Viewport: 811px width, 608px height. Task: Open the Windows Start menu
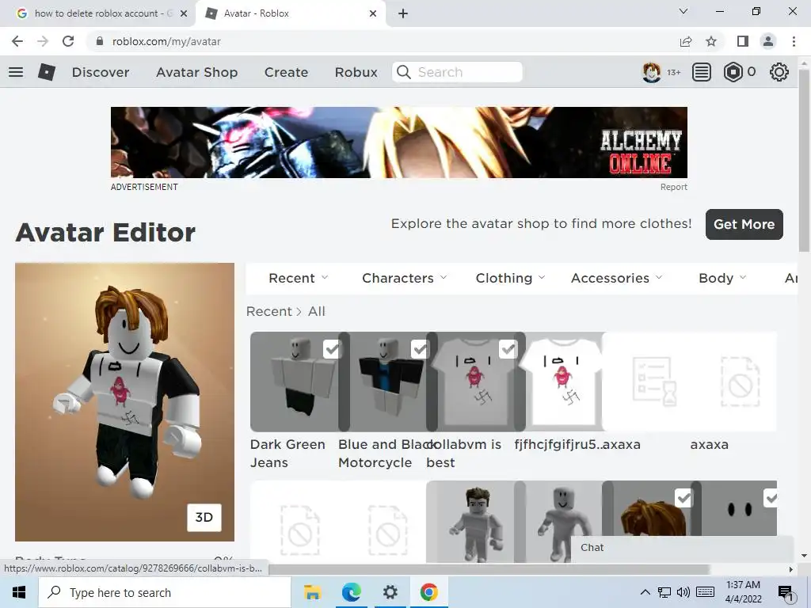19,592
